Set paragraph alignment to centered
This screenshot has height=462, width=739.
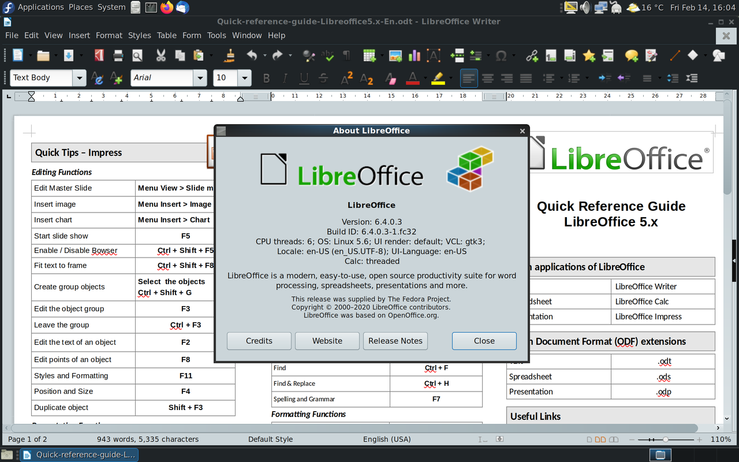coord(488,78)
